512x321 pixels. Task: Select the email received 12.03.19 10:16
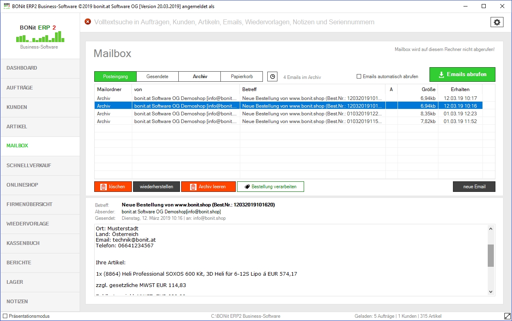point(288,106)
